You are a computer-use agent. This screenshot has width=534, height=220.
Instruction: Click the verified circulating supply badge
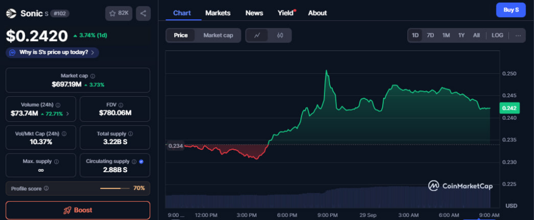click(x=141, y=162)
